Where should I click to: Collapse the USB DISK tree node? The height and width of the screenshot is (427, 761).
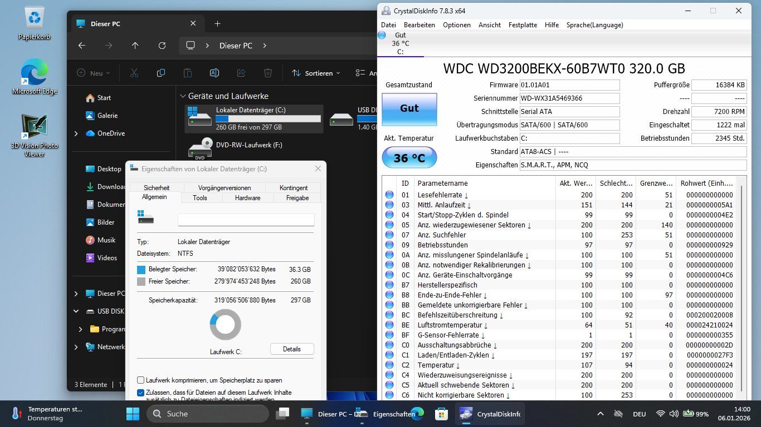point(76,311)
